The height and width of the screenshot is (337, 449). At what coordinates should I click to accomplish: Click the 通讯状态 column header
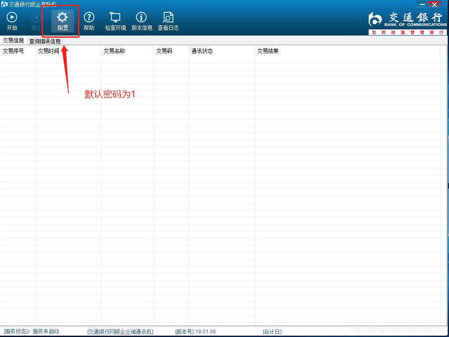click(x=222, y=51)
